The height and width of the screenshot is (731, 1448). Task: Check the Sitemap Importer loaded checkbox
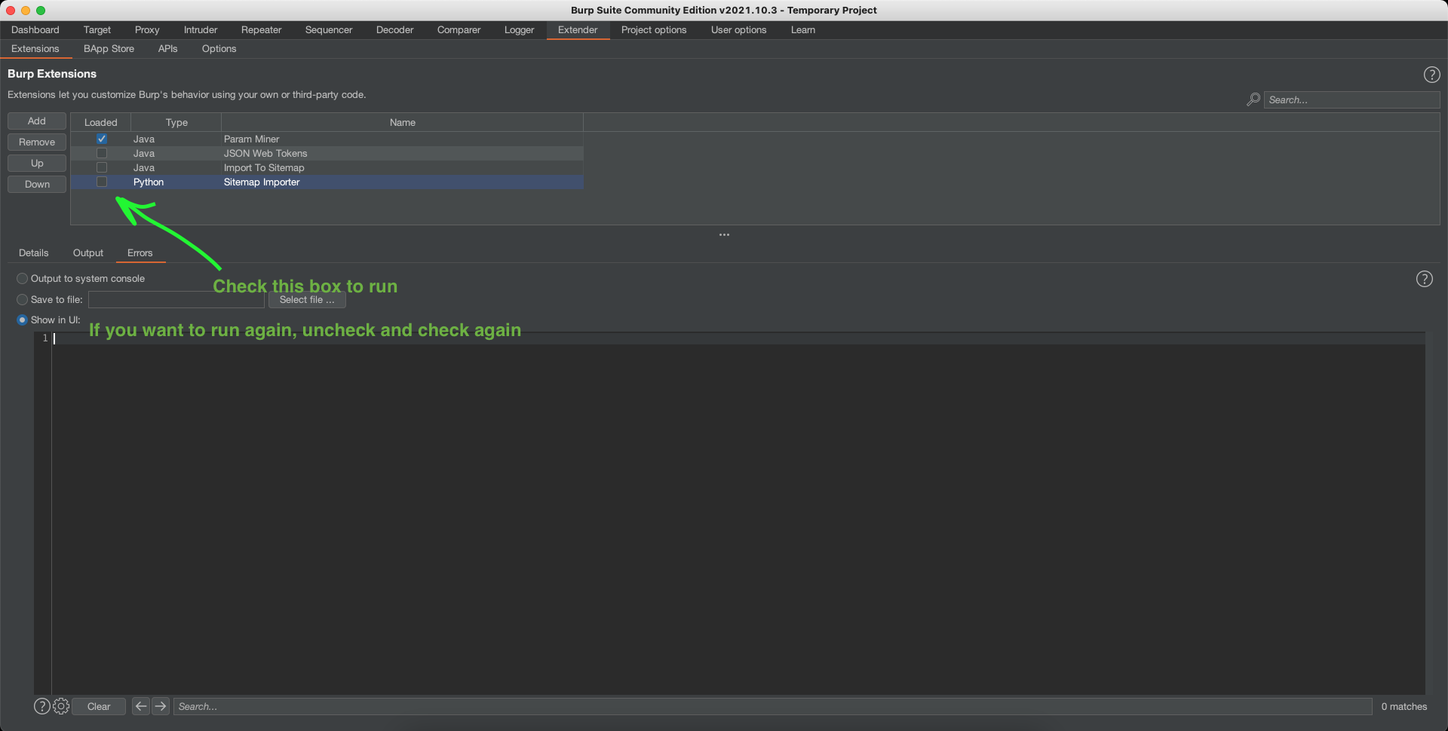point(102,182)
